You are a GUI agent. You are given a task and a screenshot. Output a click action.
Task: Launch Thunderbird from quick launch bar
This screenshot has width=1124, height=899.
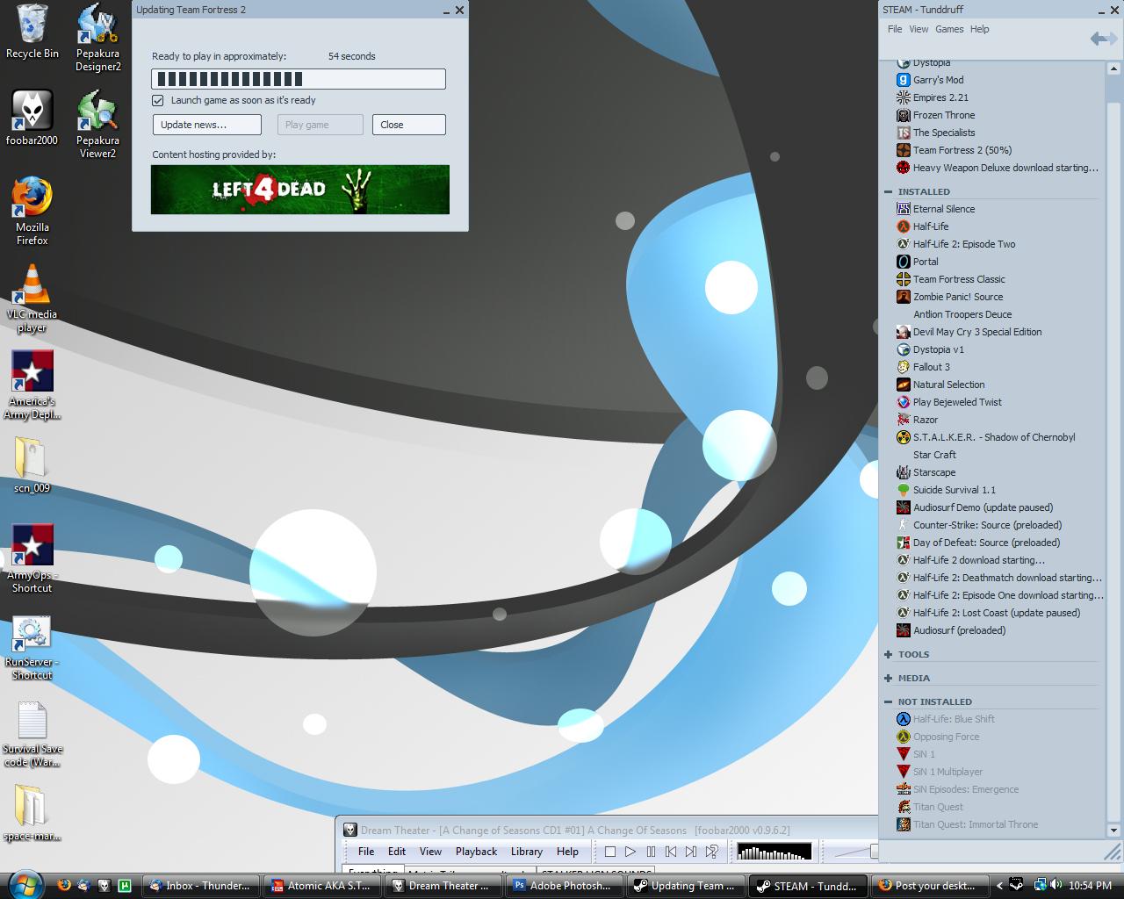pyautogui.click(x=83, y=885)
